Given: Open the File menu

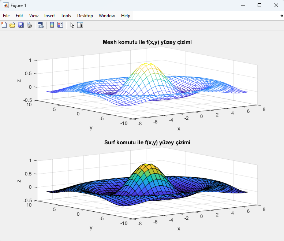Looking at the screenshot, I should (x=6, y=16).
